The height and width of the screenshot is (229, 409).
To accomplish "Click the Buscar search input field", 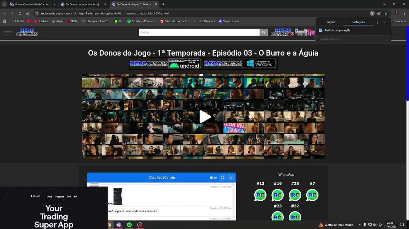I will [x=199, y=32].
